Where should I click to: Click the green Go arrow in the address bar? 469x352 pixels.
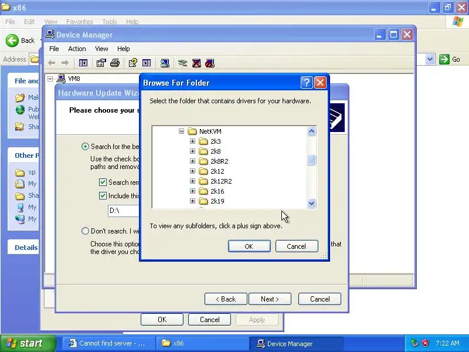[444, 59]
